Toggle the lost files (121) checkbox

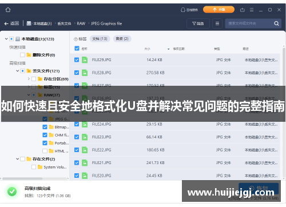pyautogui.click(x=22, y=71)
